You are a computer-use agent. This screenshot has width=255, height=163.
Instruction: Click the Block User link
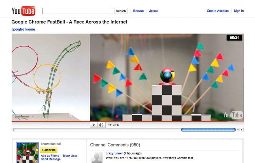(70, 156)
